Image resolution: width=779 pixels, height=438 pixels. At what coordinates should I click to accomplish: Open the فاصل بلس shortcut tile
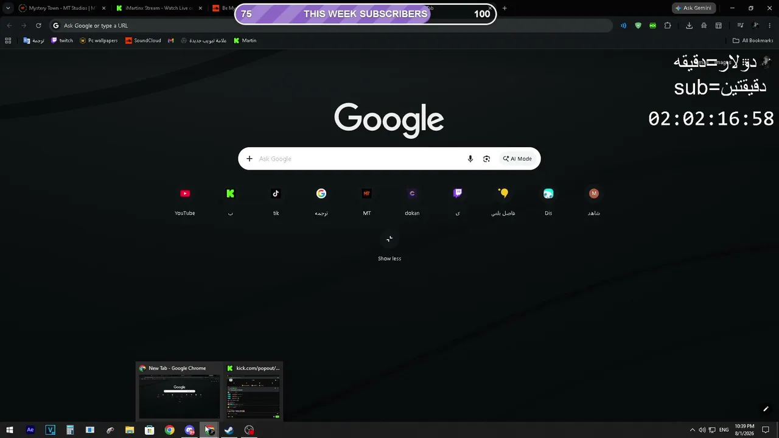[x=503, y=201]
